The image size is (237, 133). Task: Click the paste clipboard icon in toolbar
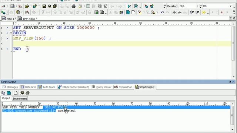pos(121,12)
